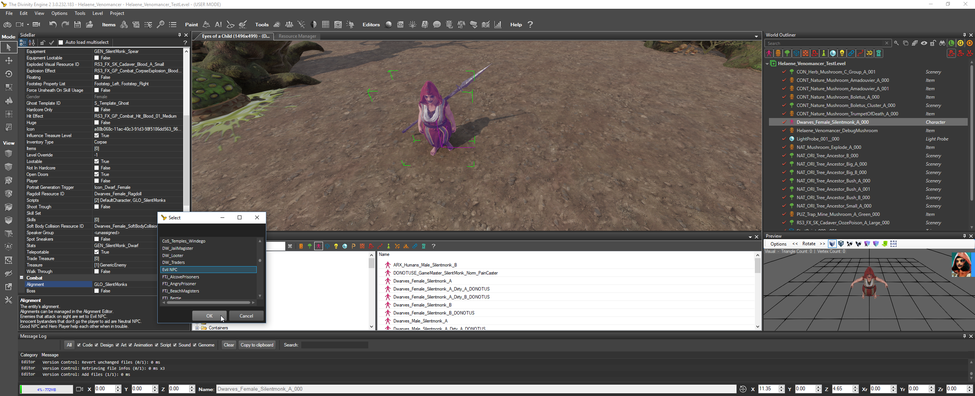Toggle the Boss property checkbox

click(x=97, y=291)
